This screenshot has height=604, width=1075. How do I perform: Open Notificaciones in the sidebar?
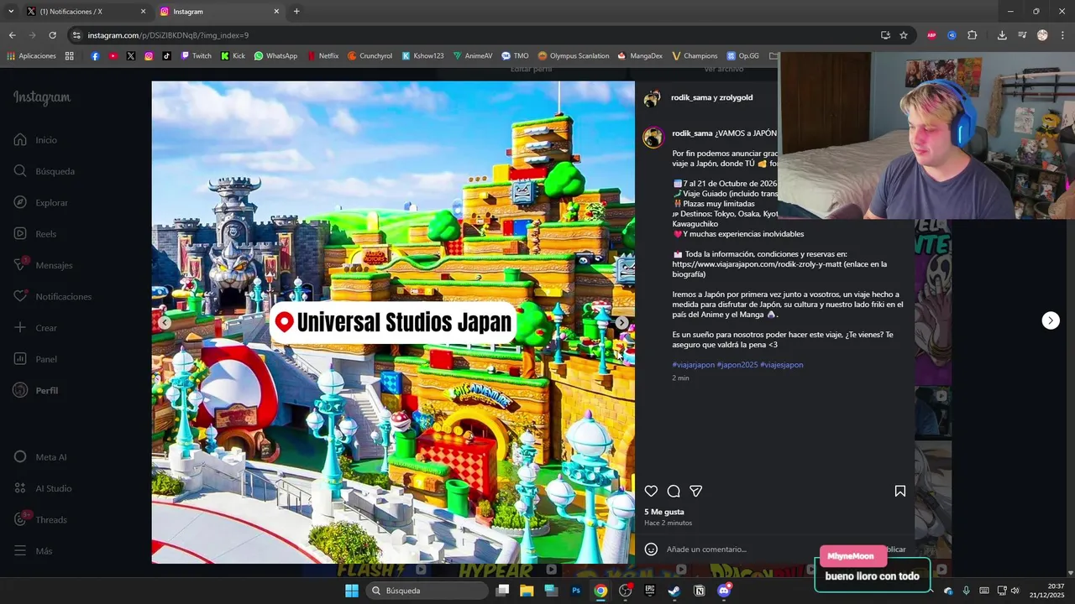click(52, 296)
